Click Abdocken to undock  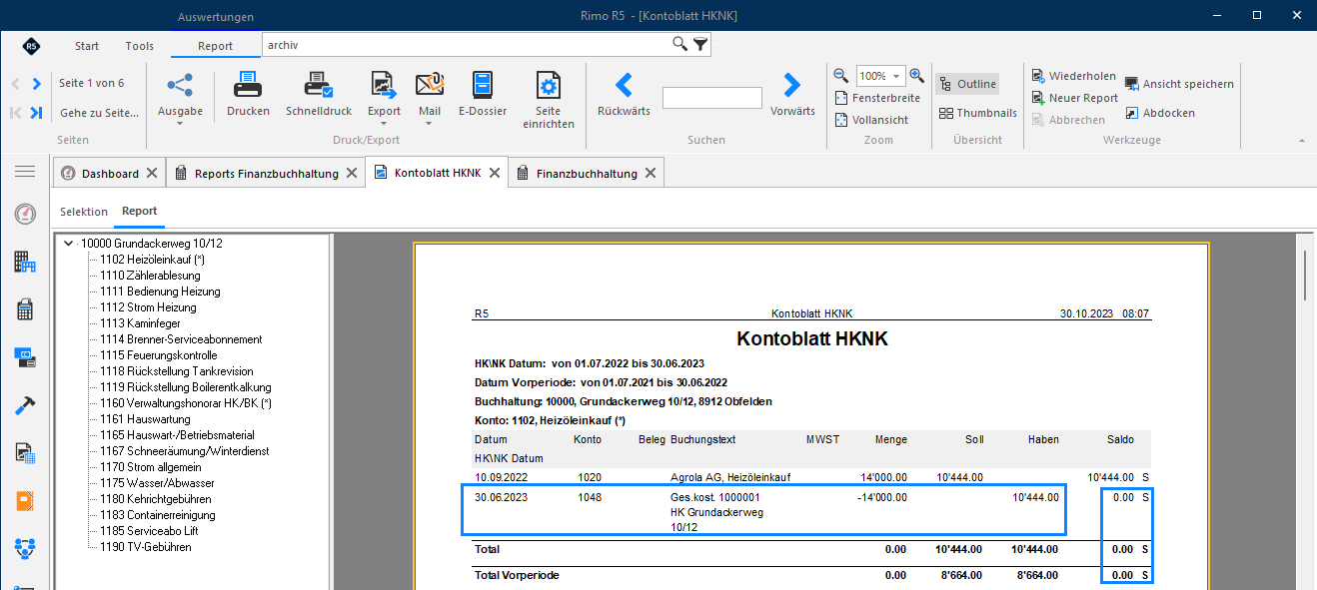pos(1160,113)
